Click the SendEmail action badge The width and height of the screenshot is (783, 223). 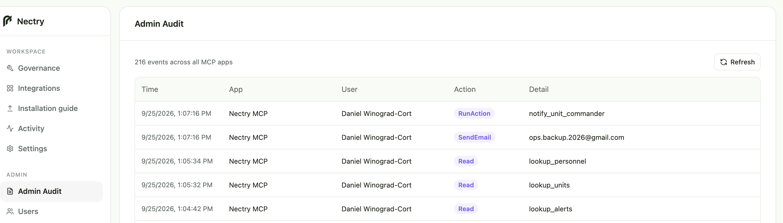click(474, 137)
